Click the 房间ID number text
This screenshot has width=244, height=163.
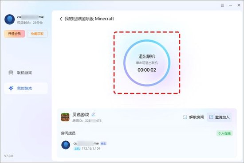pyautogui.click(x=87, y=121)
